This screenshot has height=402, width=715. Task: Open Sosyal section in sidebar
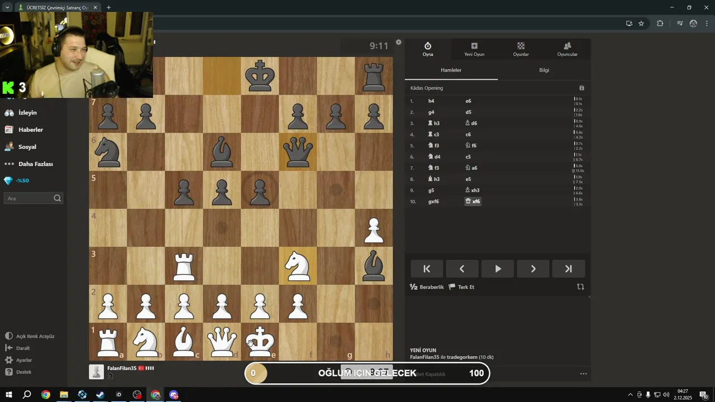pos(21,147)
